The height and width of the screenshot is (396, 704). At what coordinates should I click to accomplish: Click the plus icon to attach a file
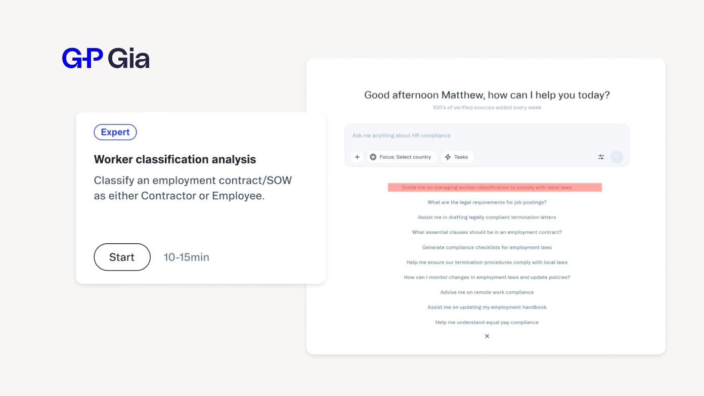tap(357, 157)
